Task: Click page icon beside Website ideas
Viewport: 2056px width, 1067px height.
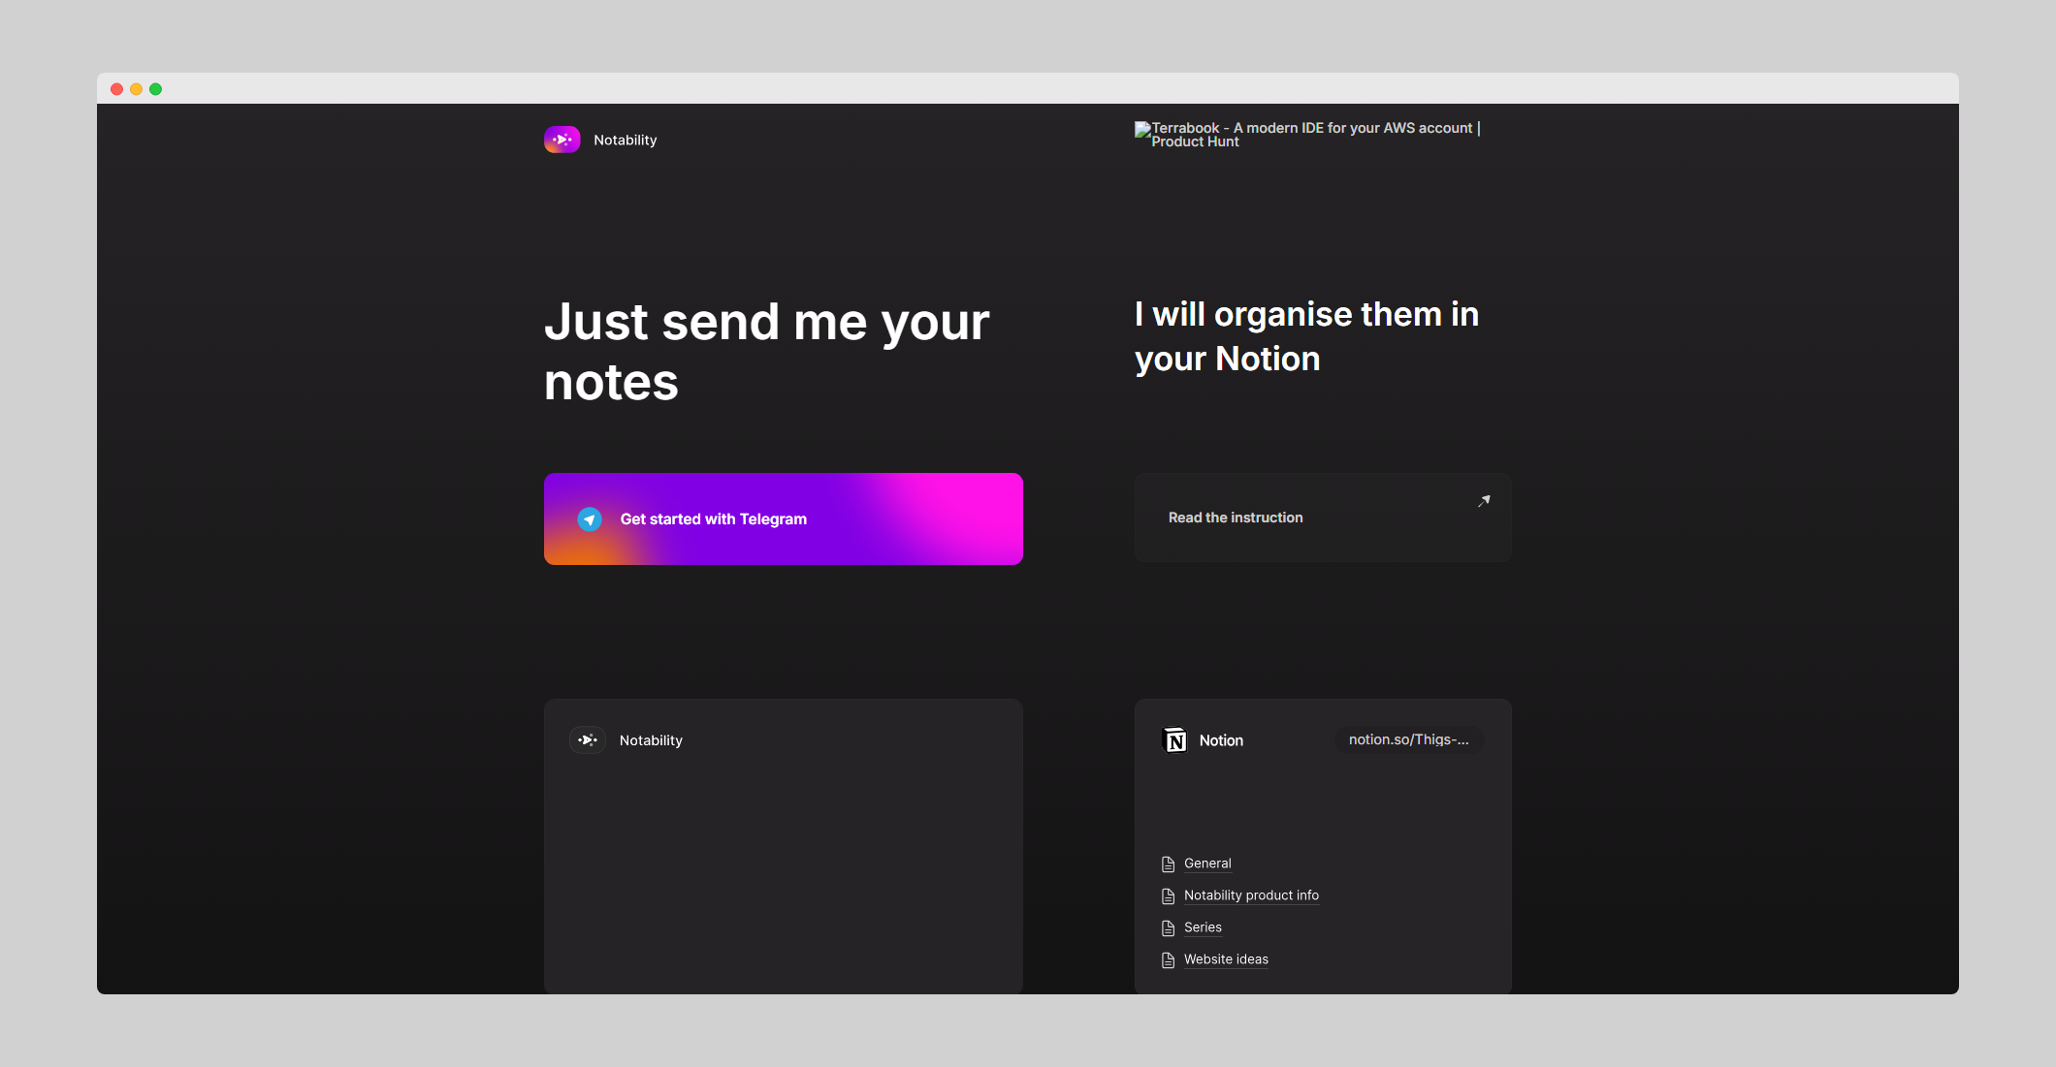Action: 1169,960
